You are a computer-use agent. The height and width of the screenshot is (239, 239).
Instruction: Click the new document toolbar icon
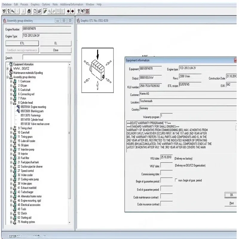click(35, 11)
